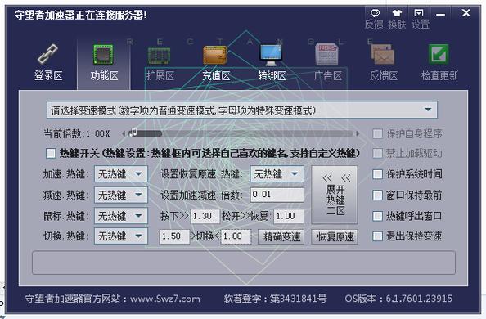The width and height of the screenshot is (486, 319).
Task: Toggle the 热键开关 checkbox
Action: click(x=51, y=153)
